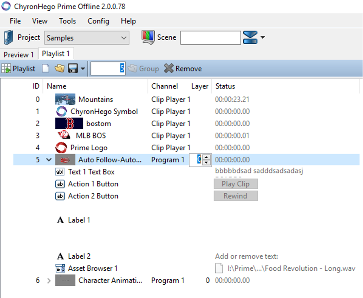
Task: Increase the layer value with up arrow
Action: 207,157
